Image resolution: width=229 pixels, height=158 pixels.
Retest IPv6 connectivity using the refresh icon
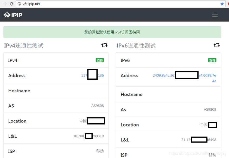tap(217, 45)
